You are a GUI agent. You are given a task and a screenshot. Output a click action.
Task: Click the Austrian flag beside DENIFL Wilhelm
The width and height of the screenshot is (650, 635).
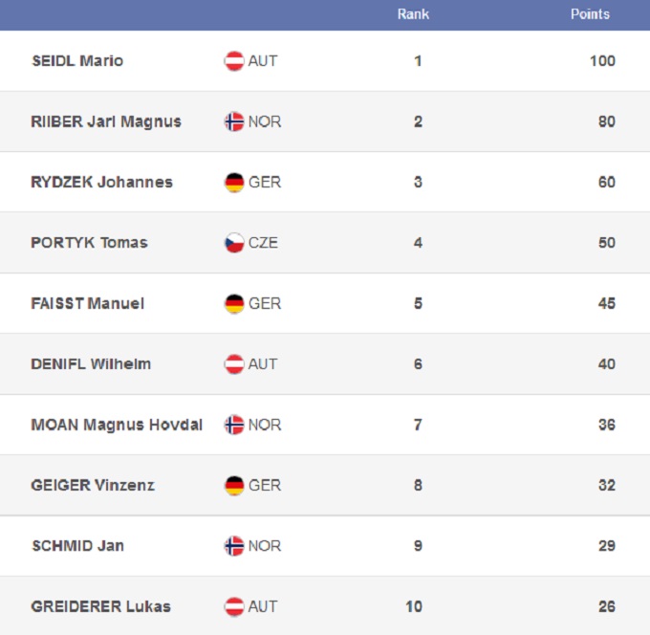pyautogui.click(x=234, y=364)
